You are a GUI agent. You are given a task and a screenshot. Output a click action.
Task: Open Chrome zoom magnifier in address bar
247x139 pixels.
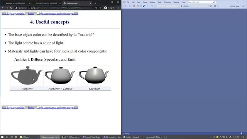(x=96, y=8)
